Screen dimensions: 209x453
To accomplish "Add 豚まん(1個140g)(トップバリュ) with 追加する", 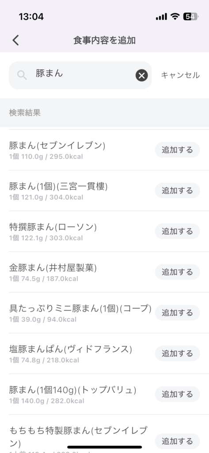I will (x=178, y=394).
